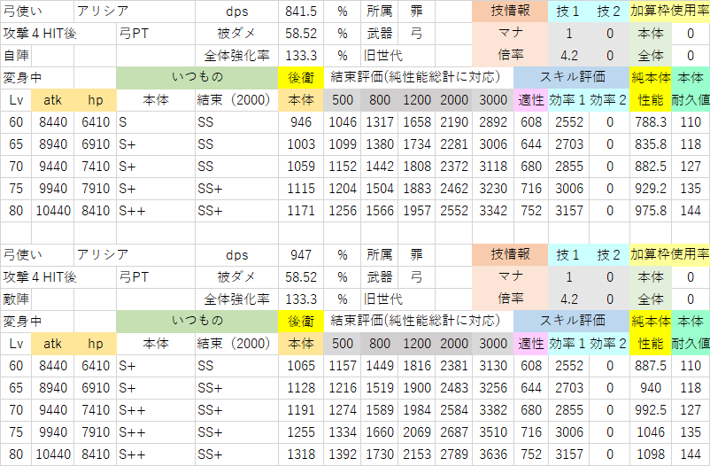The image size is (710, 466).
Task: Click the 2552 cell in the 2000 column
Action: click(x=454, y=211)
